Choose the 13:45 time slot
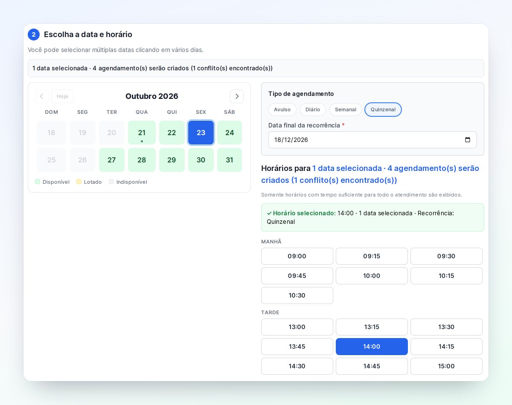 tap(297, 347)
